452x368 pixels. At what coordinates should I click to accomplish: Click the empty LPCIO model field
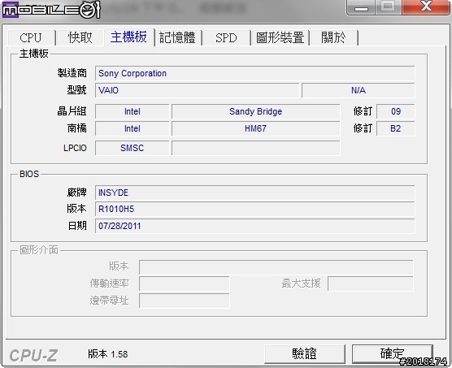click(256, 148)
